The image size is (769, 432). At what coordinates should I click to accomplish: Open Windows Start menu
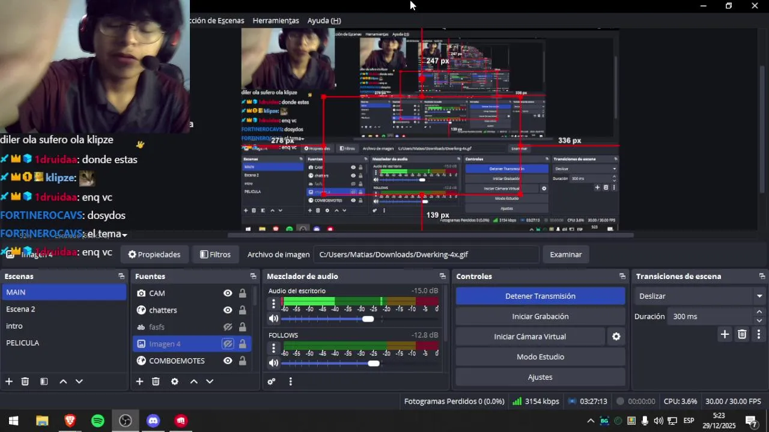(x=13, y=421)
